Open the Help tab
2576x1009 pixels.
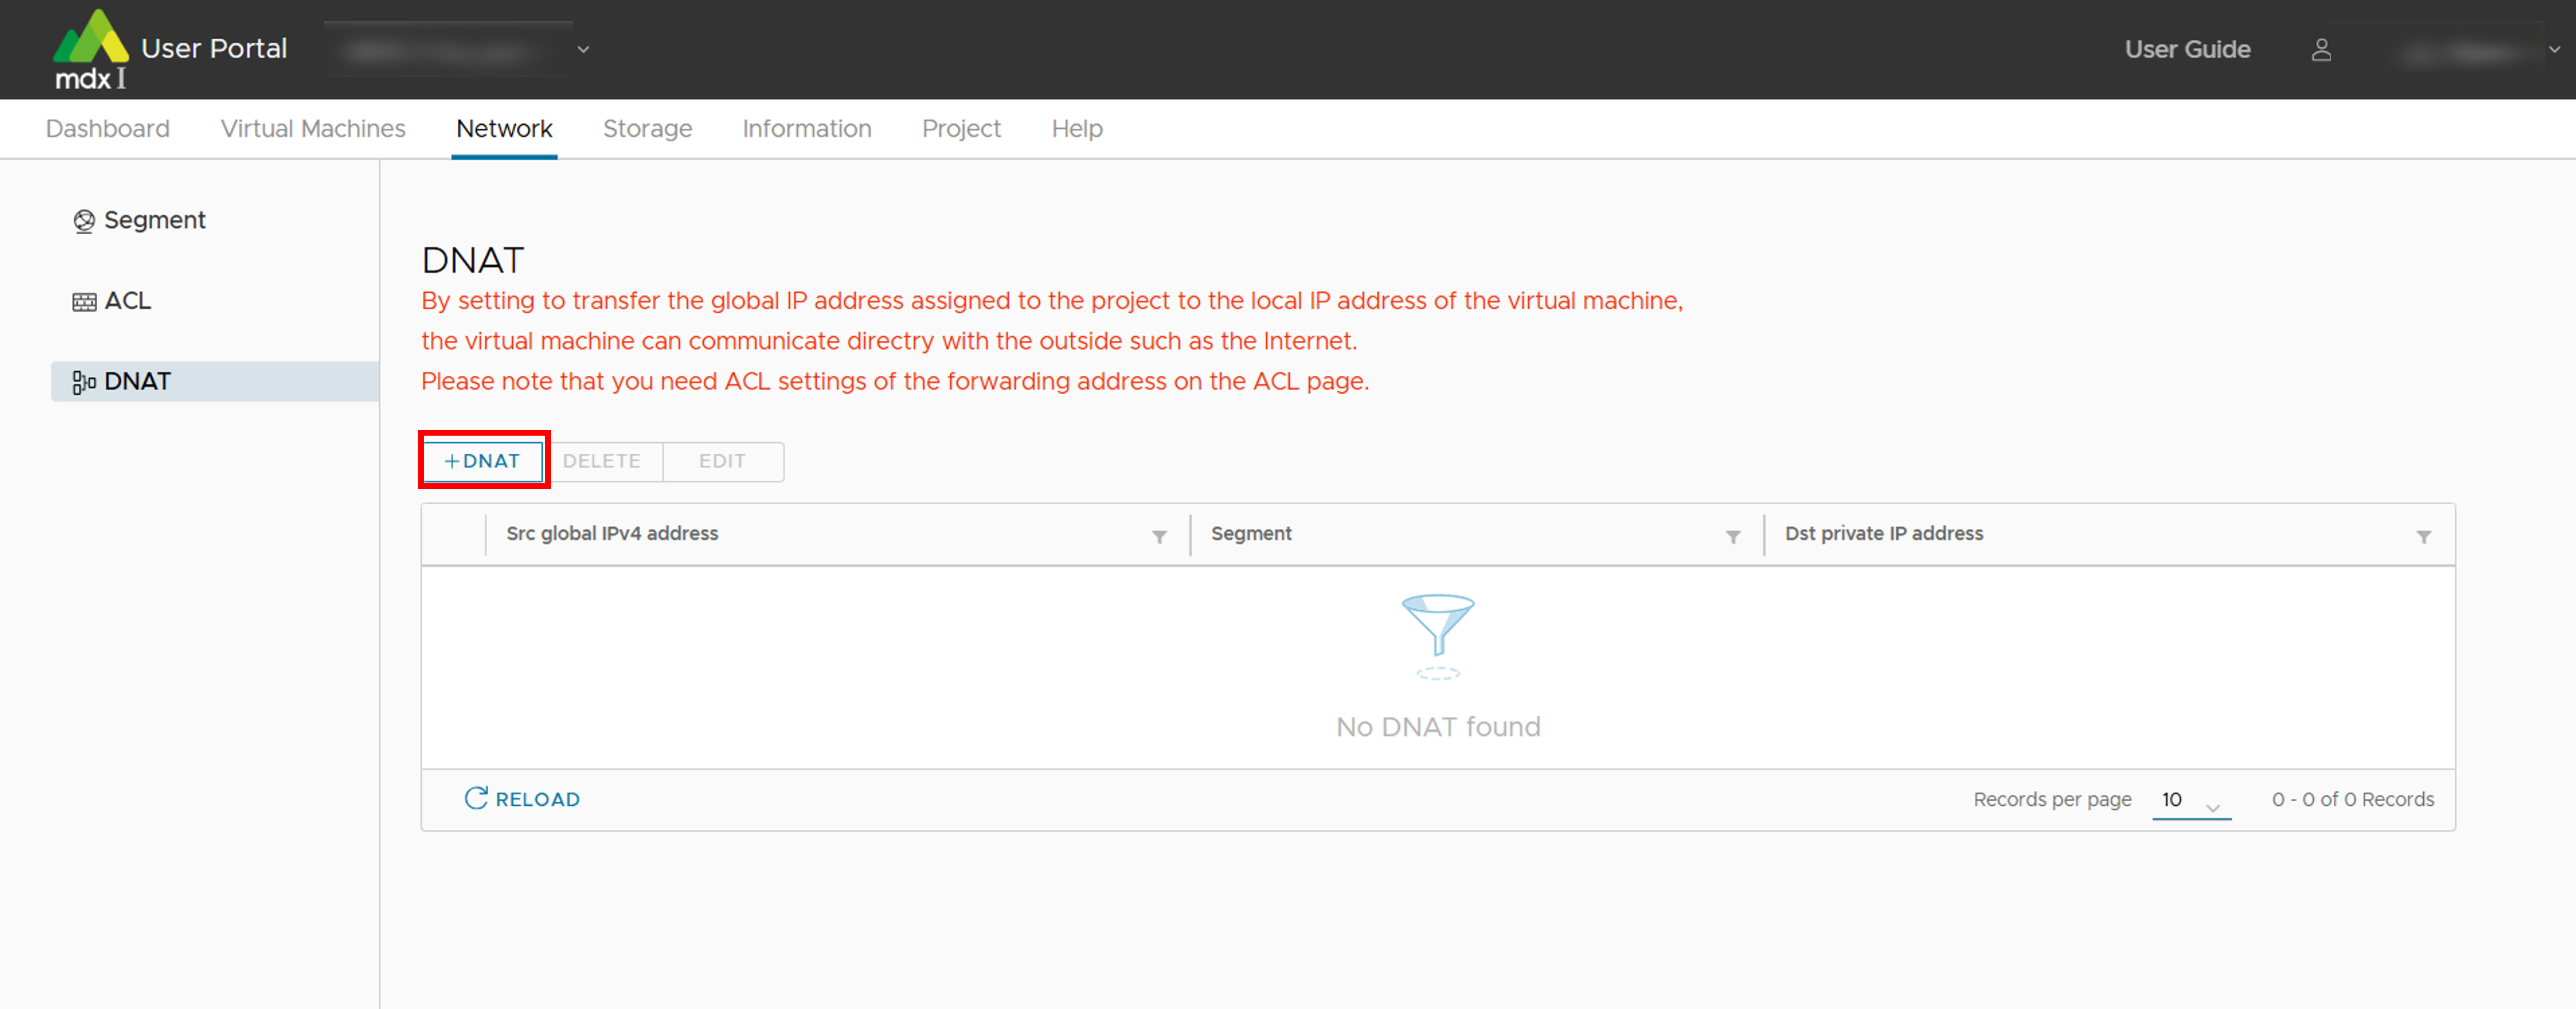pyautogui.click(x=1076, y=129)
